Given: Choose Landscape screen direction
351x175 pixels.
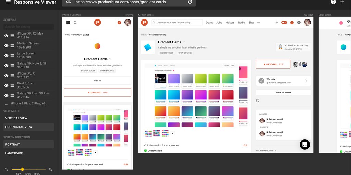Looking at the screenshot, I should 29,153.
